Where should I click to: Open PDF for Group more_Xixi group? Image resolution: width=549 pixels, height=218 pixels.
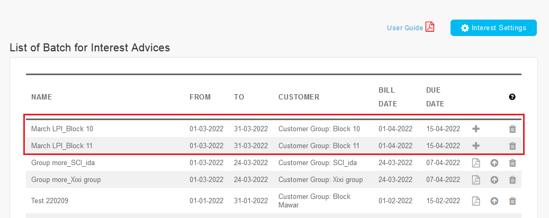coord(476,180)
